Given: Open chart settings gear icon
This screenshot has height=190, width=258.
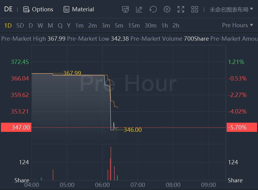Looking at the screenshot, I should click(x=167, y=9).
